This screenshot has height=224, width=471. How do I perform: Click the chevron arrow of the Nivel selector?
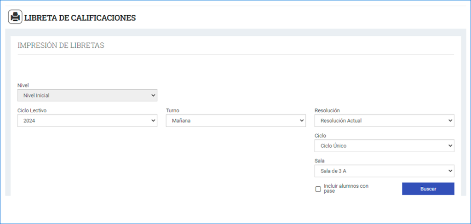(x=153, y=96)
